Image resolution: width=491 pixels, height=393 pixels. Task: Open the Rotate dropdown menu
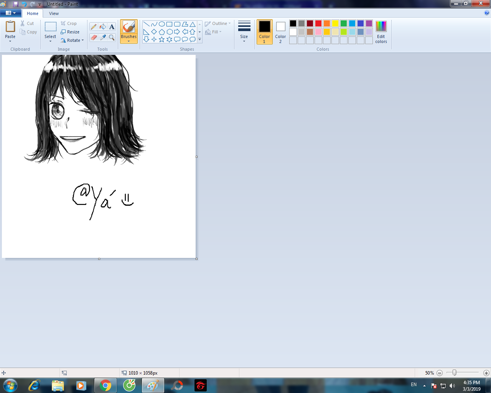click(82, 40)
